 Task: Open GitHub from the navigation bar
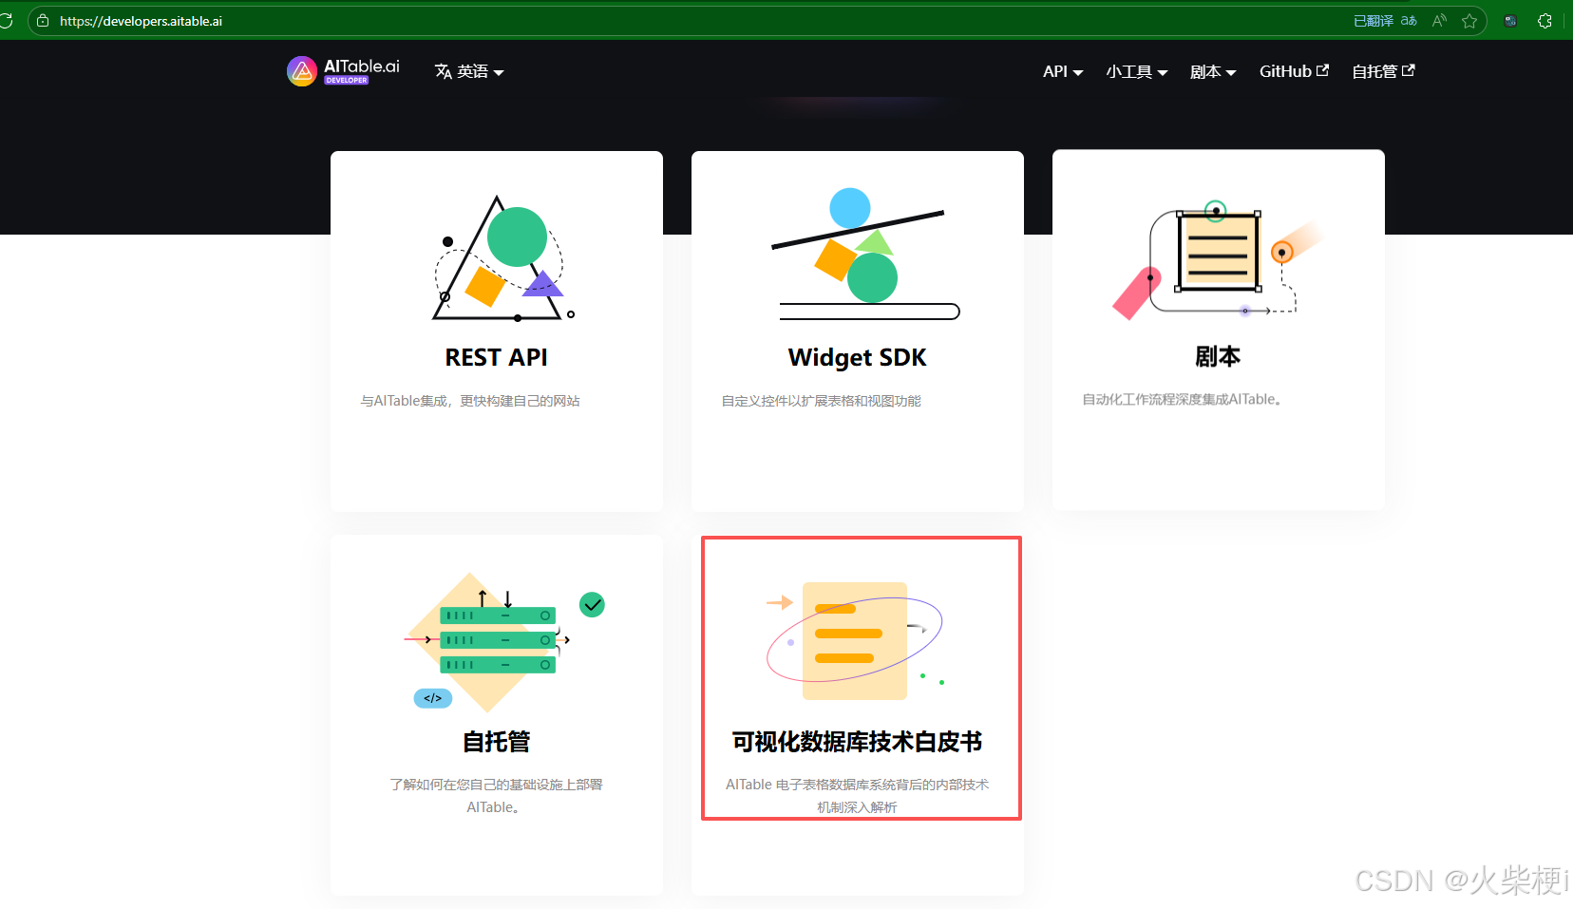(1294, 70)
